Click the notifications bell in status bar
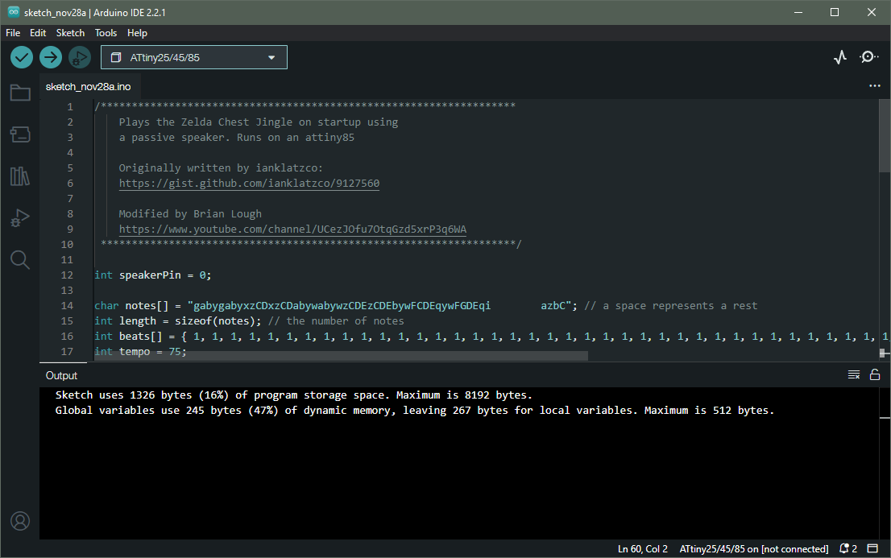This screenshot has height=558, width=891. (847, 549)
